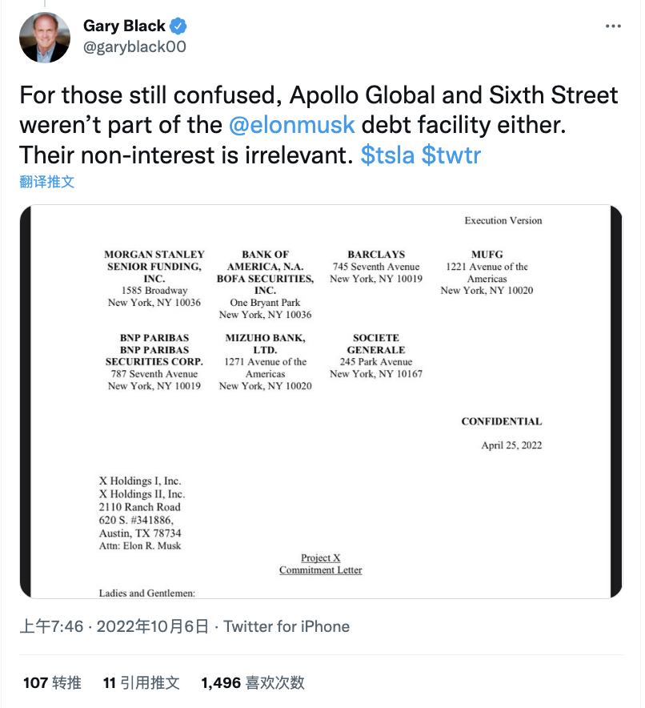This screenshot has height=708, width=645.
Task: Click the MORGAN STANLEY heading in the image
Action: click(154, 254)
